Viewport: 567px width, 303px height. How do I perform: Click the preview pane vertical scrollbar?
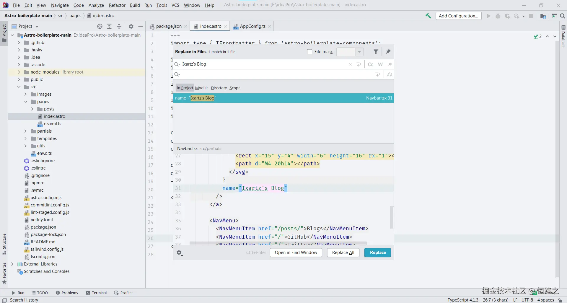(392, 218)
